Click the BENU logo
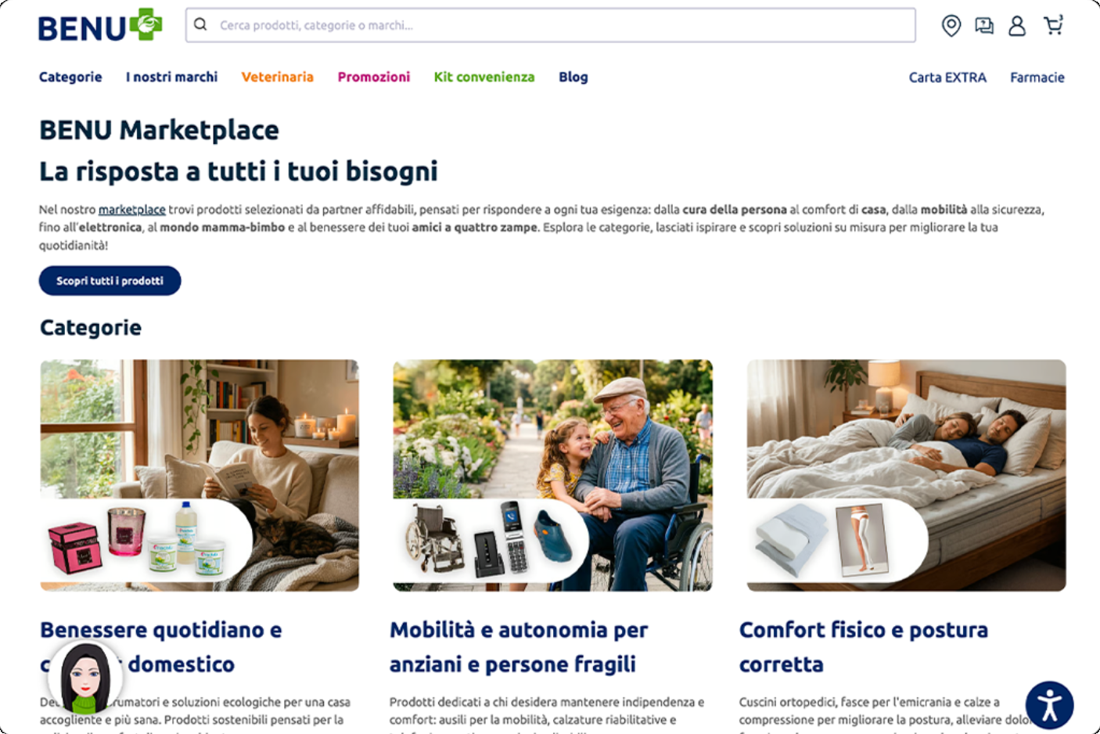Image resolution: width=1100 pixels, height=734 pixels. coord(100,26)
